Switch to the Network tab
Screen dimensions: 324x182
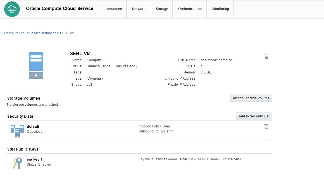coord(138,9)
